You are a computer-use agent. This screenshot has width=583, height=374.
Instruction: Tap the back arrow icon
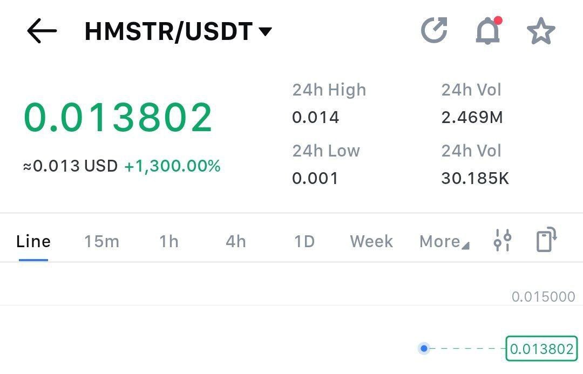(42, 31)
